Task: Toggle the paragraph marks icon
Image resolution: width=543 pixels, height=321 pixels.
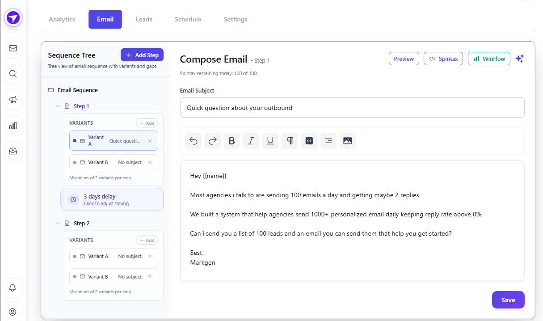Action: [290, 140]
